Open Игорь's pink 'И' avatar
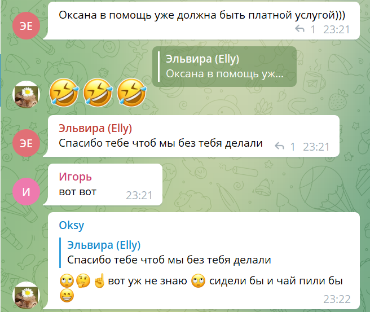This screenshot has height=312, width=370. (x=26, y=191)
